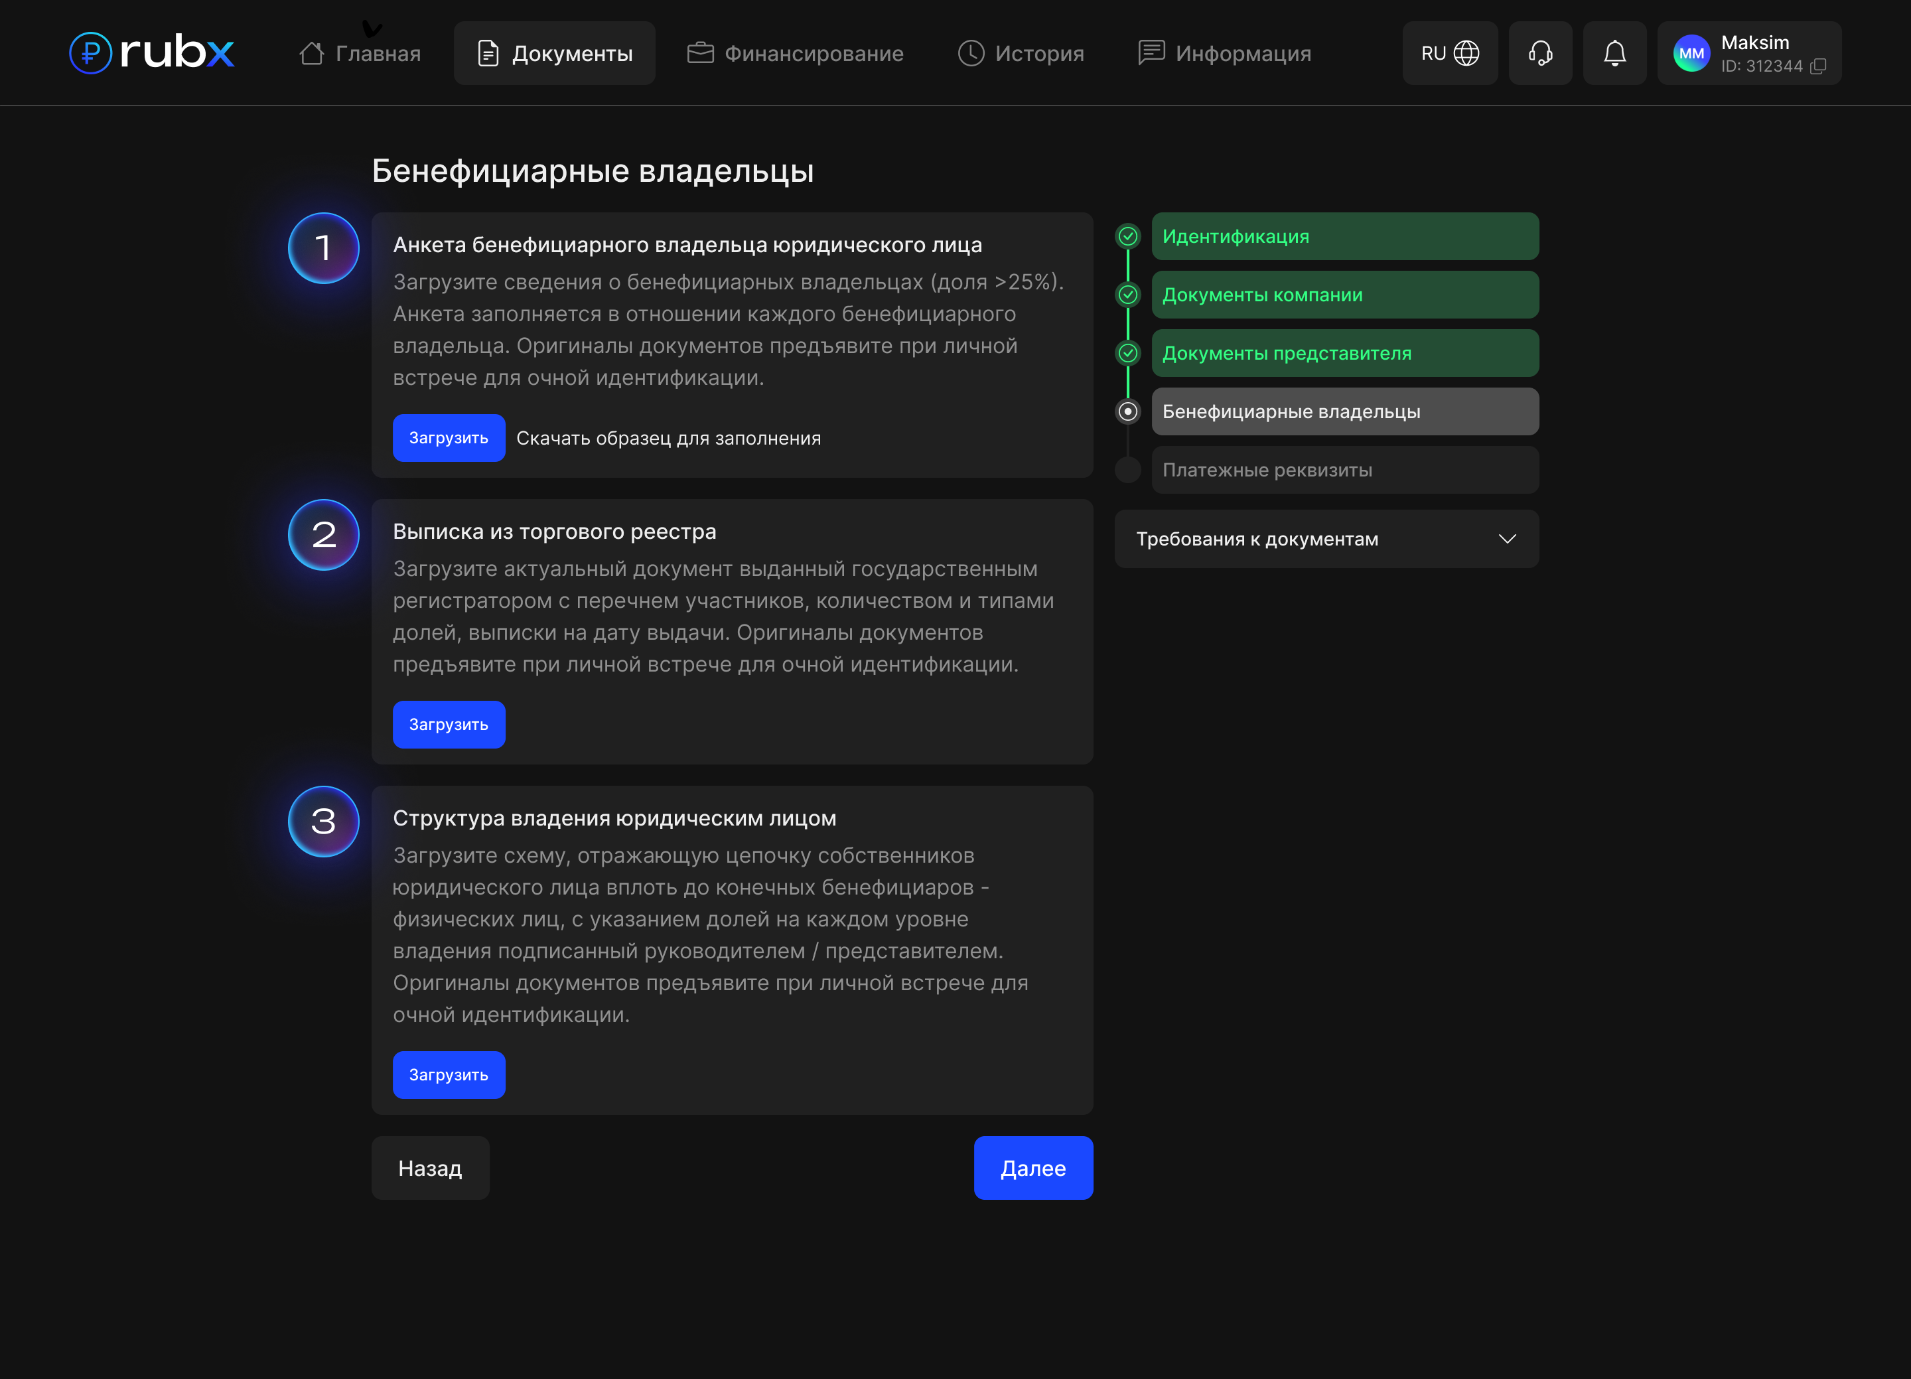Click step 1 number badge
The image size is (1911, 1379).
click(324, 249)
